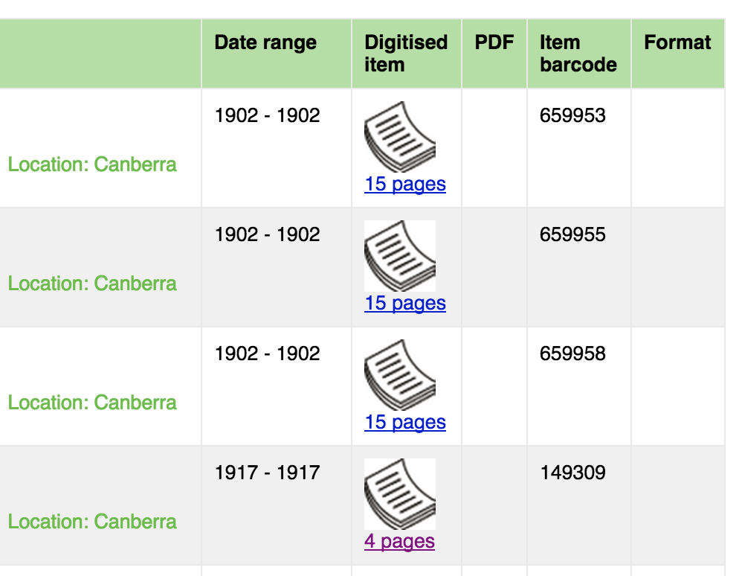Image resolution: width=739 pixels, height=576 pixels.
Task: Click the Format column header
Action: click(677, 42)
